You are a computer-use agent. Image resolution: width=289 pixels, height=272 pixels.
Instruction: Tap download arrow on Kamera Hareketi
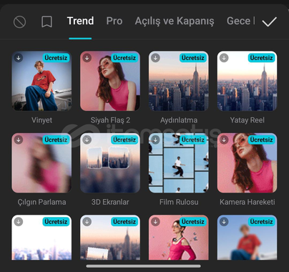point(224,140)
